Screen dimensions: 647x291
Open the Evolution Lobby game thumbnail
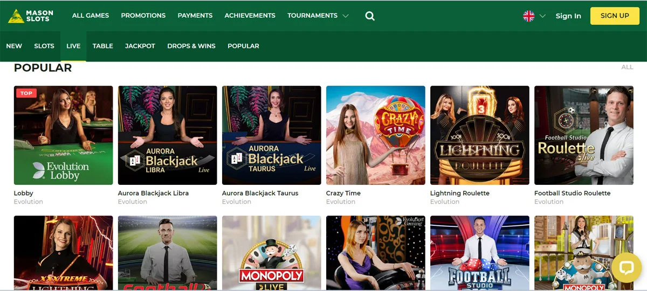tap(64, 135)
